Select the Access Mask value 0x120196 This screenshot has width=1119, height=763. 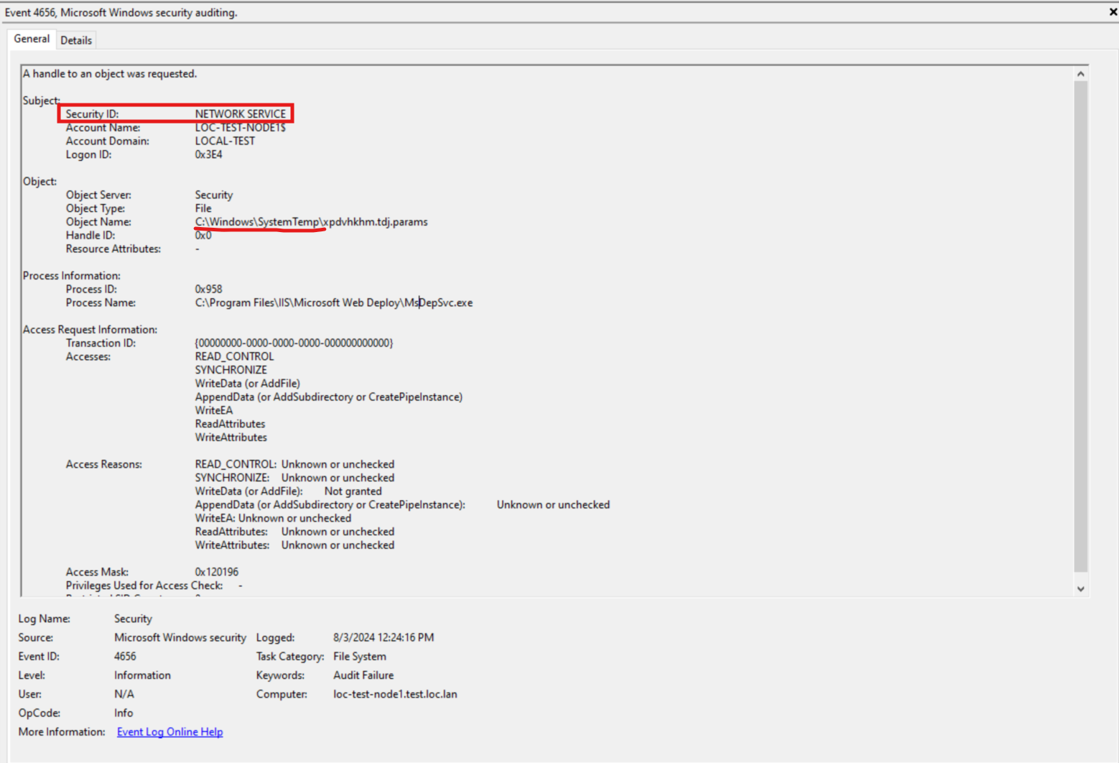coord(216,572)
